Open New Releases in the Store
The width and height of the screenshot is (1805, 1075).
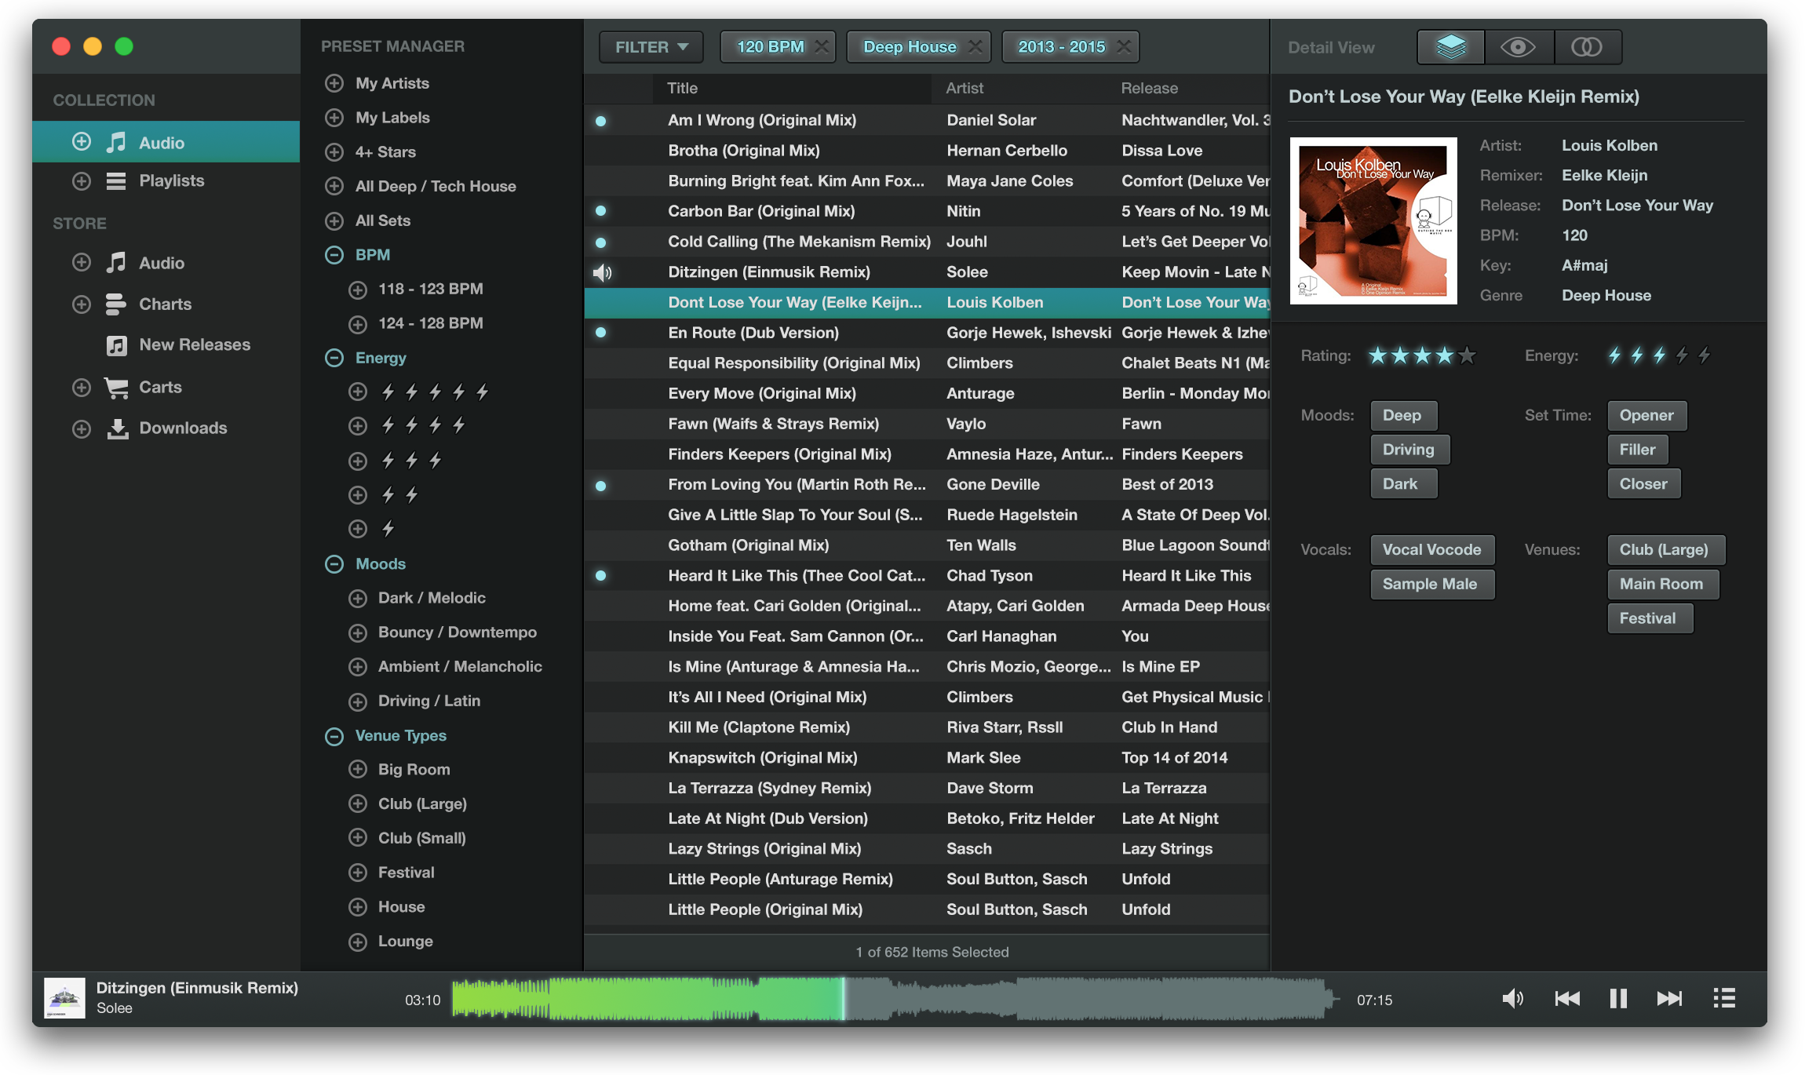(194, 345)
